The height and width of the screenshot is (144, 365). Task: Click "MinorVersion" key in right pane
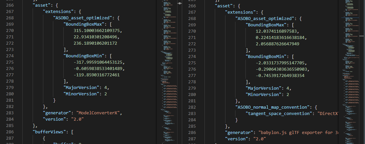click(x=263, y=94)
